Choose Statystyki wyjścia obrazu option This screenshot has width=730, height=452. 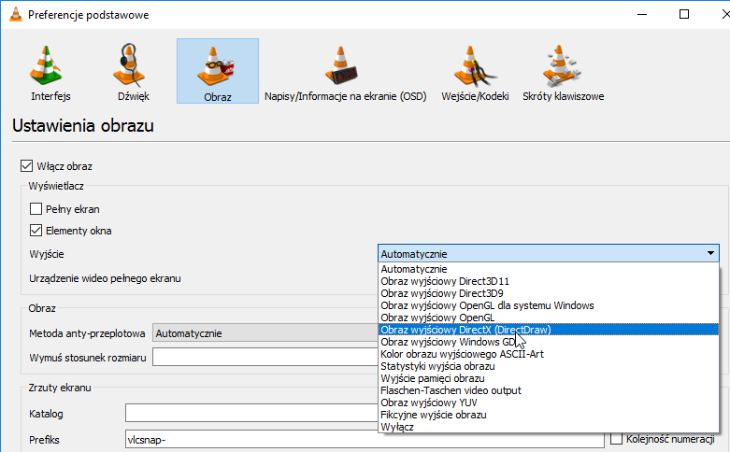pos(549,365)
